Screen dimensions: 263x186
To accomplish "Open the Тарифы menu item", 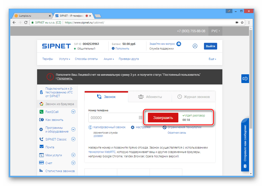I will click(48, 59).
